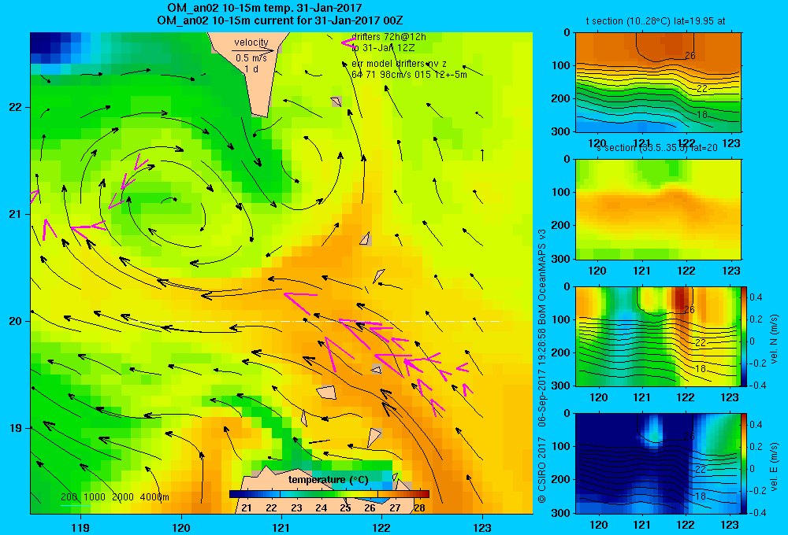
Task: Click the '64 71 98cm/s 015 12+-5m' statistics line
Action: pyautogui.click(x=409, y=74)
